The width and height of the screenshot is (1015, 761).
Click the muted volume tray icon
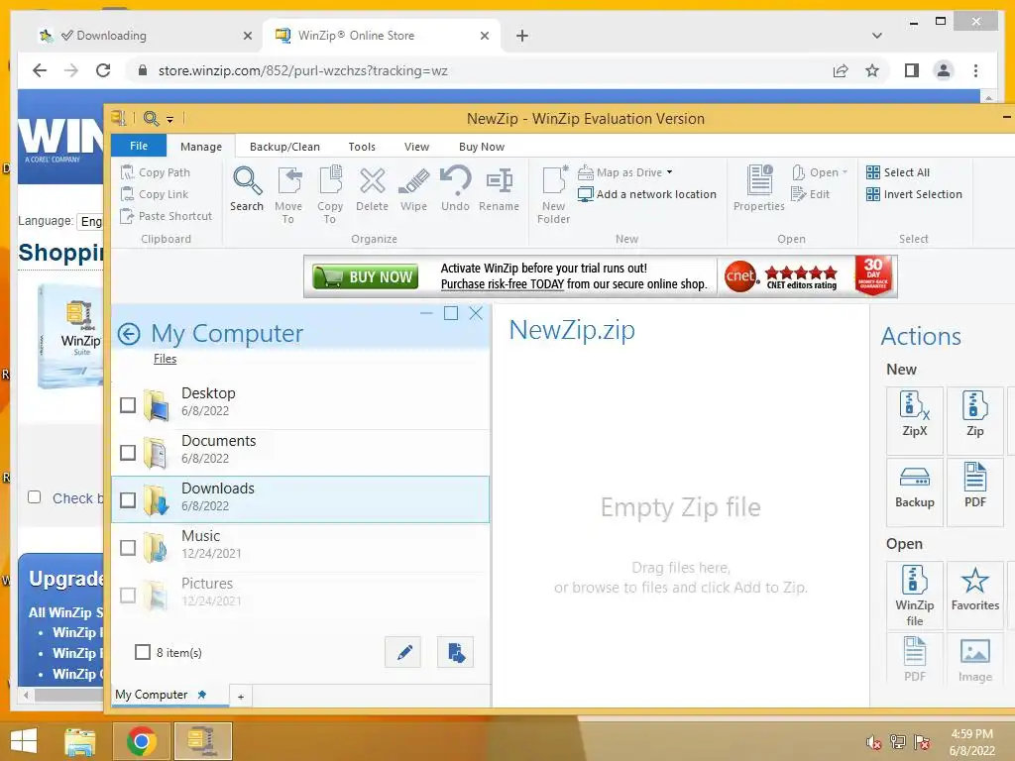coord(874,743)
